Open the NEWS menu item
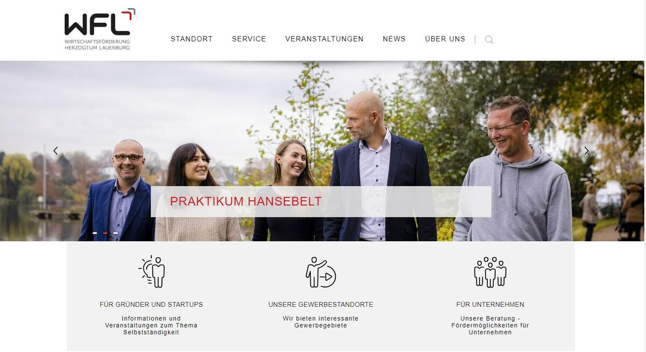Screen dimensions: 646x352 394,39
